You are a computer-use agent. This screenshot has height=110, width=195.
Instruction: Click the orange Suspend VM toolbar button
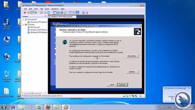[28, 13]
